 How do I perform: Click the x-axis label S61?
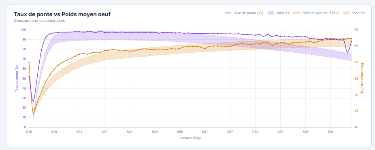tap(205, 132)
